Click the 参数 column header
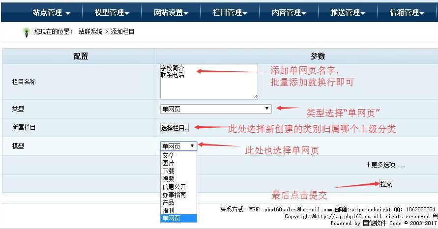 coord(318,56)
